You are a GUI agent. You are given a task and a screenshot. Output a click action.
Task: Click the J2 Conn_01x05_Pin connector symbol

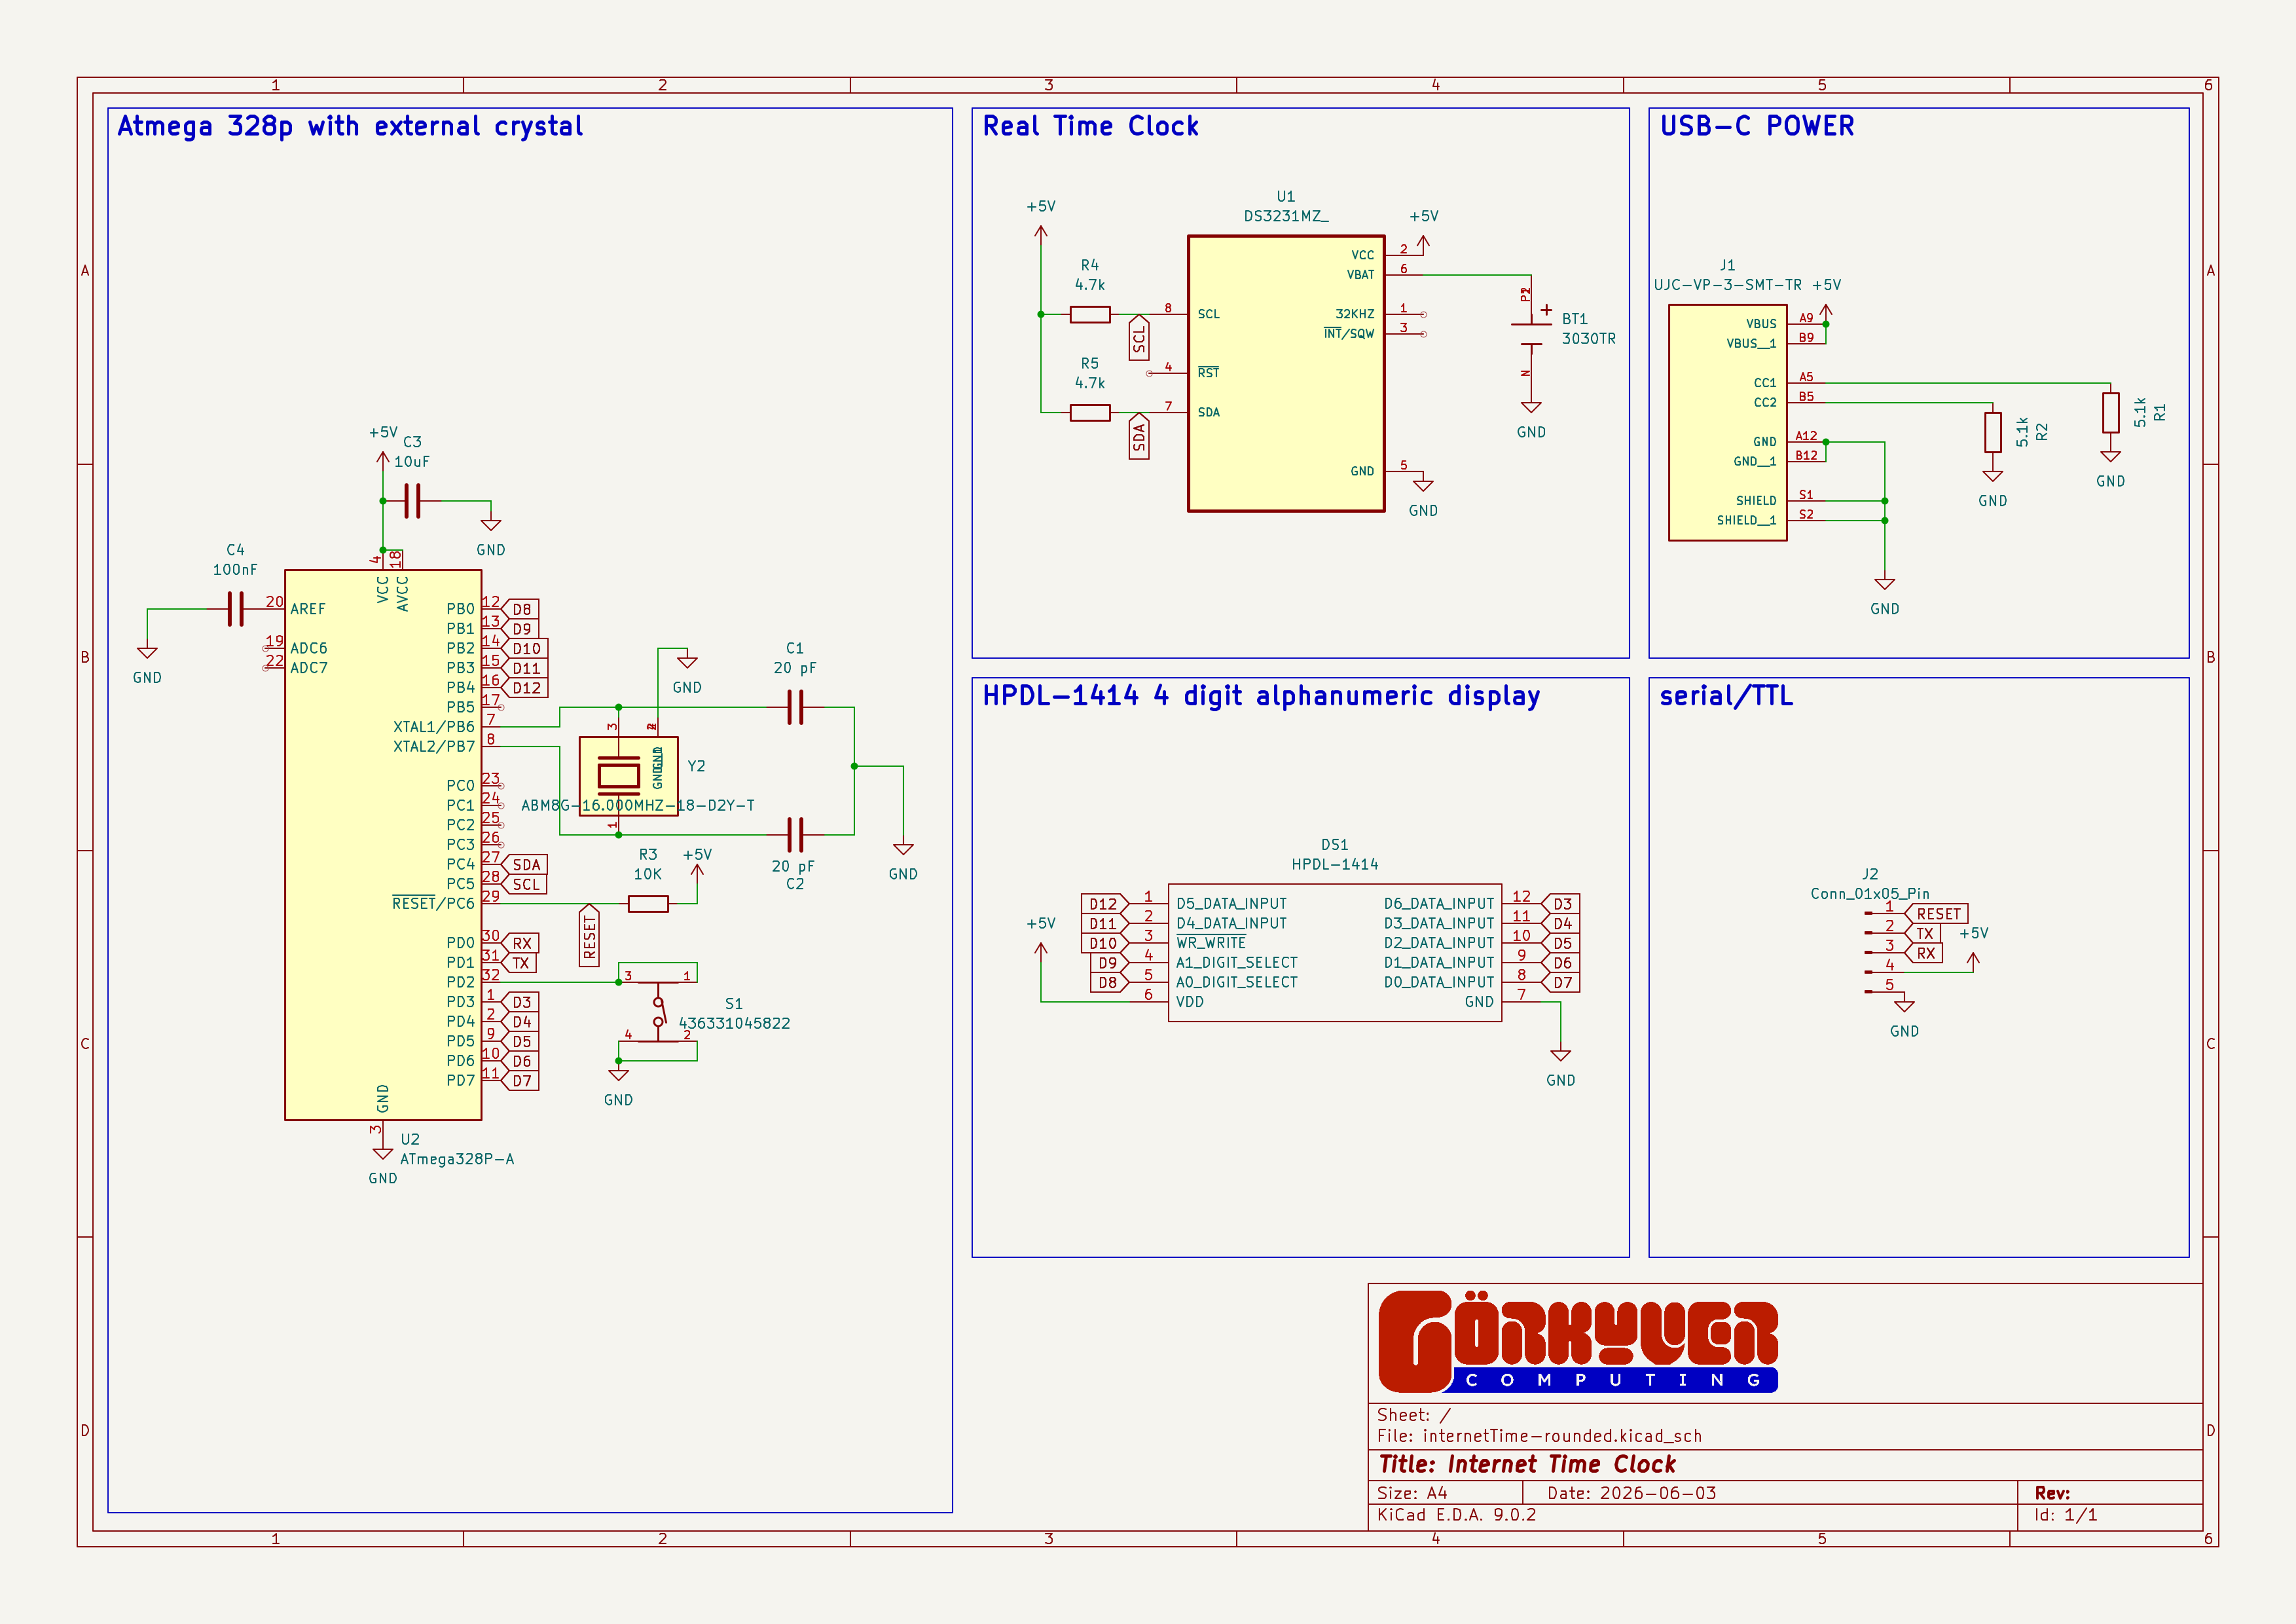[1877, 952]
